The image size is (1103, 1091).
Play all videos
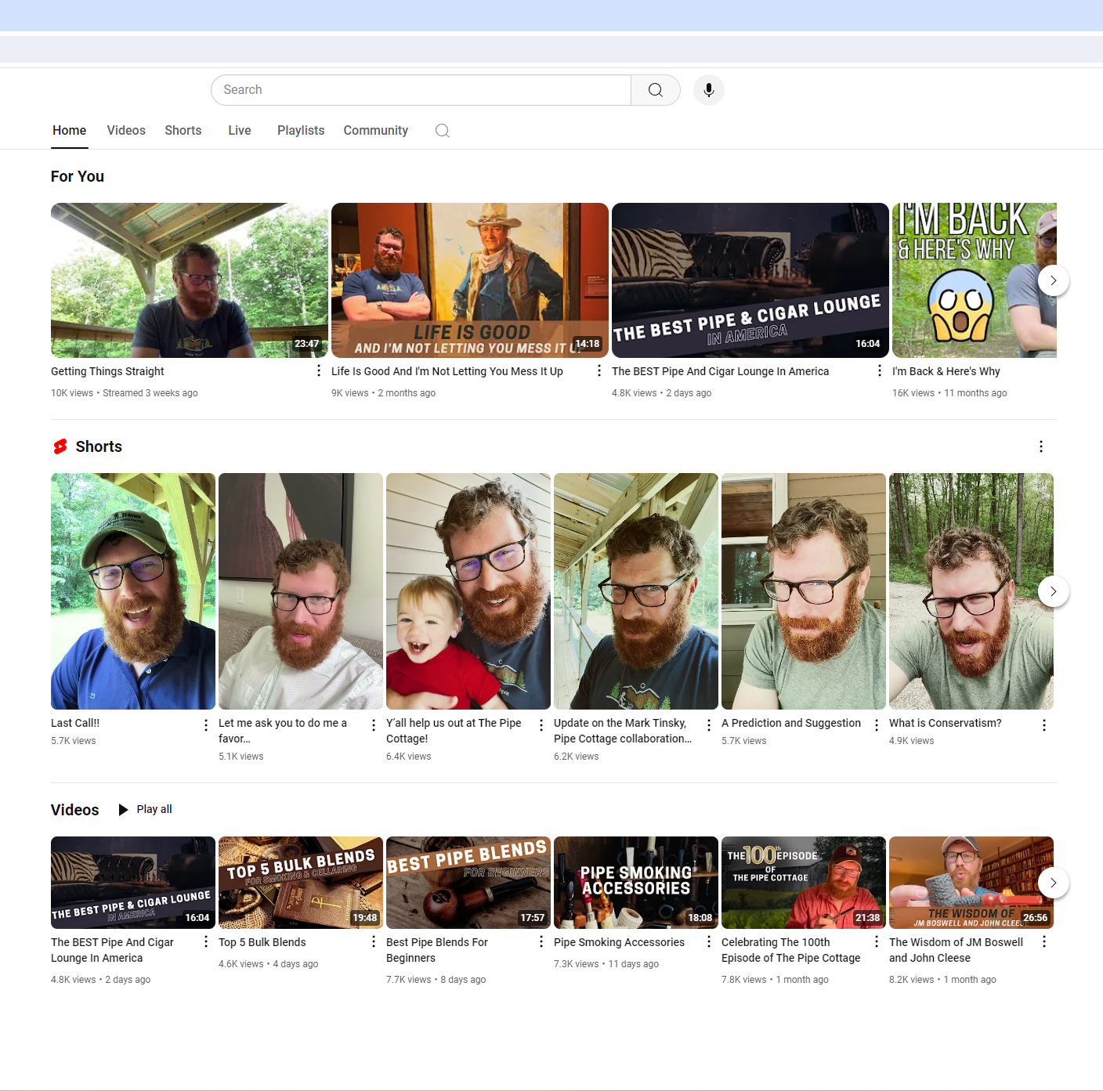click(x=146, y=809)
